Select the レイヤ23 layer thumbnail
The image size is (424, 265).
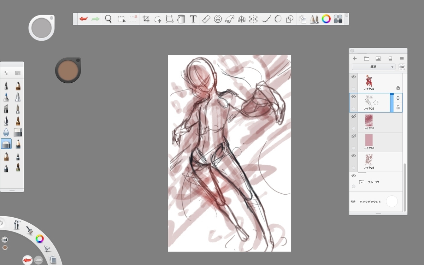tap(369, 160)
